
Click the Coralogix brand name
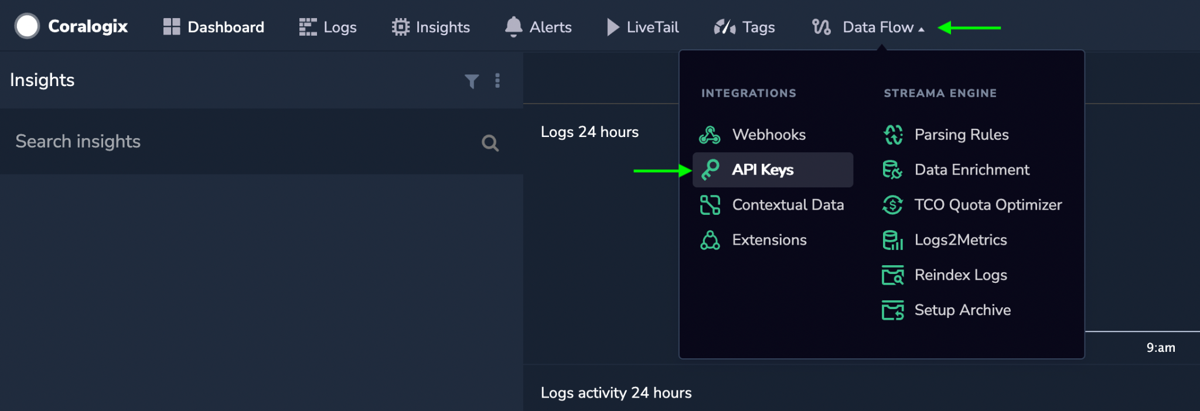[x=88, y=26]
